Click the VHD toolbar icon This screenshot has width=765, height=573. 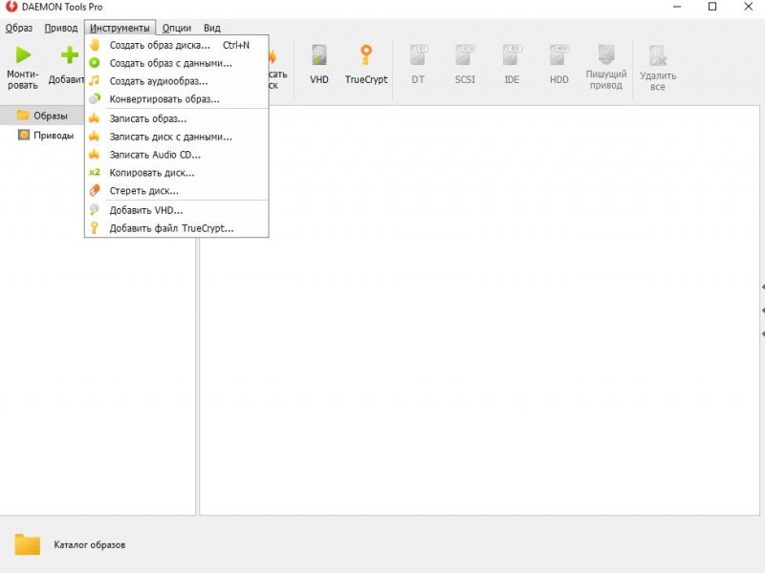click(319, 55)
